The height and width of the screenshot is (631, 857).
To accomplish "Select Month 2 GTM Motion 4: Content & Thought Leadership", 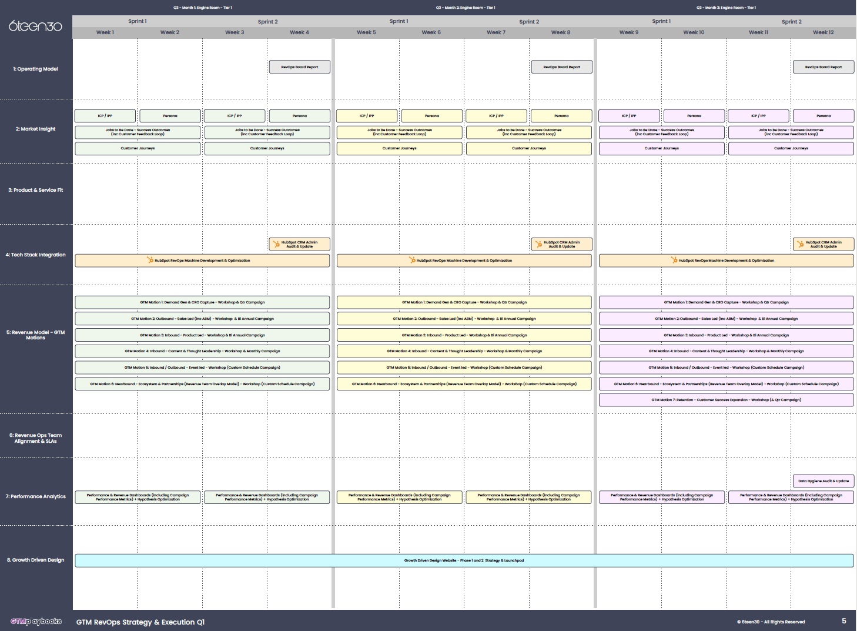I will coord(464,351).
